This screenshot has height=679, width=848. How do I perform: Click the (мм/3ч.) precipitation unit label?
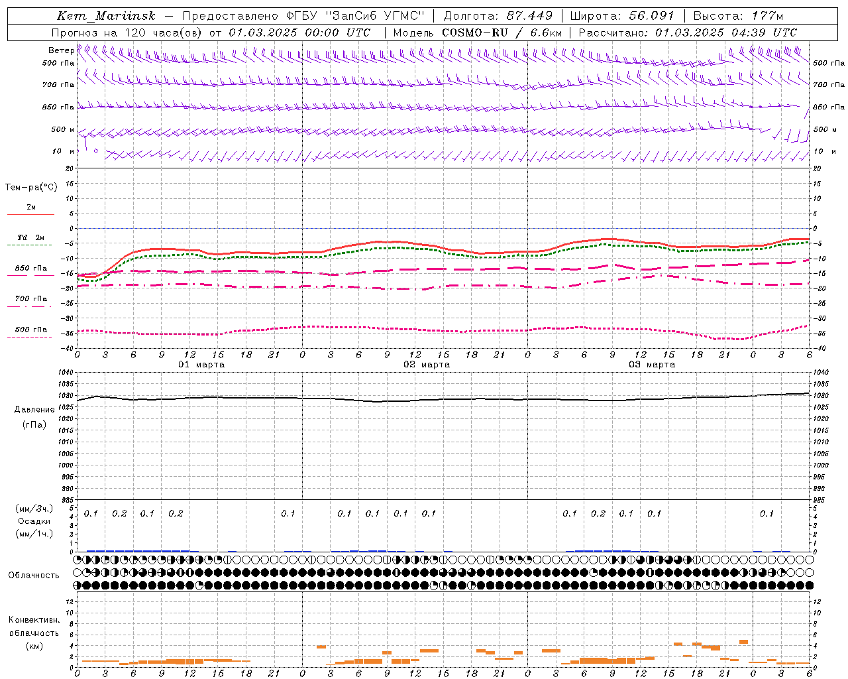(34, 509)
